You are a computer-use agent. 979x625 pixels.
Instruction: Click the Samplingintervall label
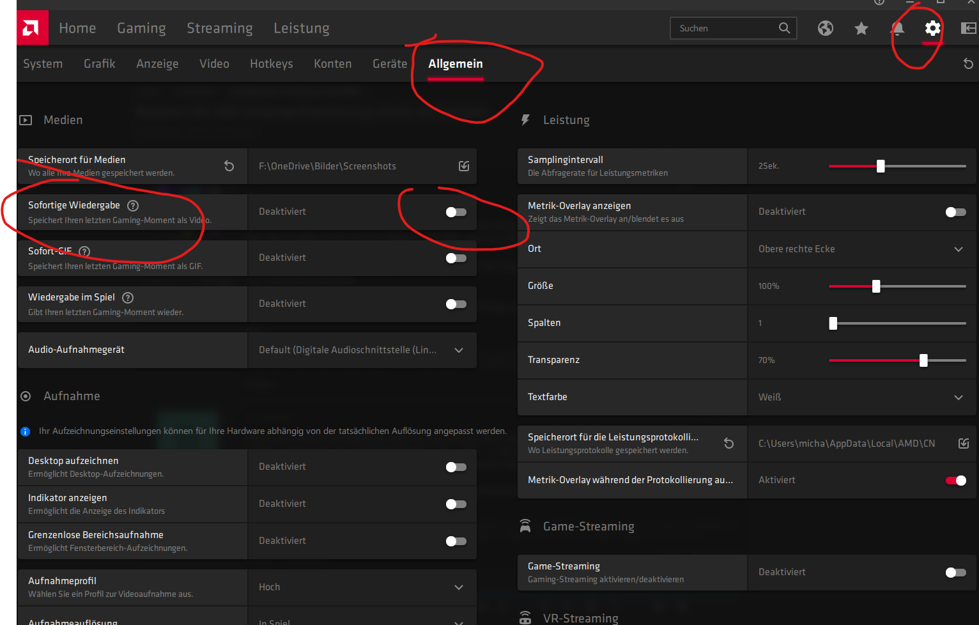(x=566, y=160)
